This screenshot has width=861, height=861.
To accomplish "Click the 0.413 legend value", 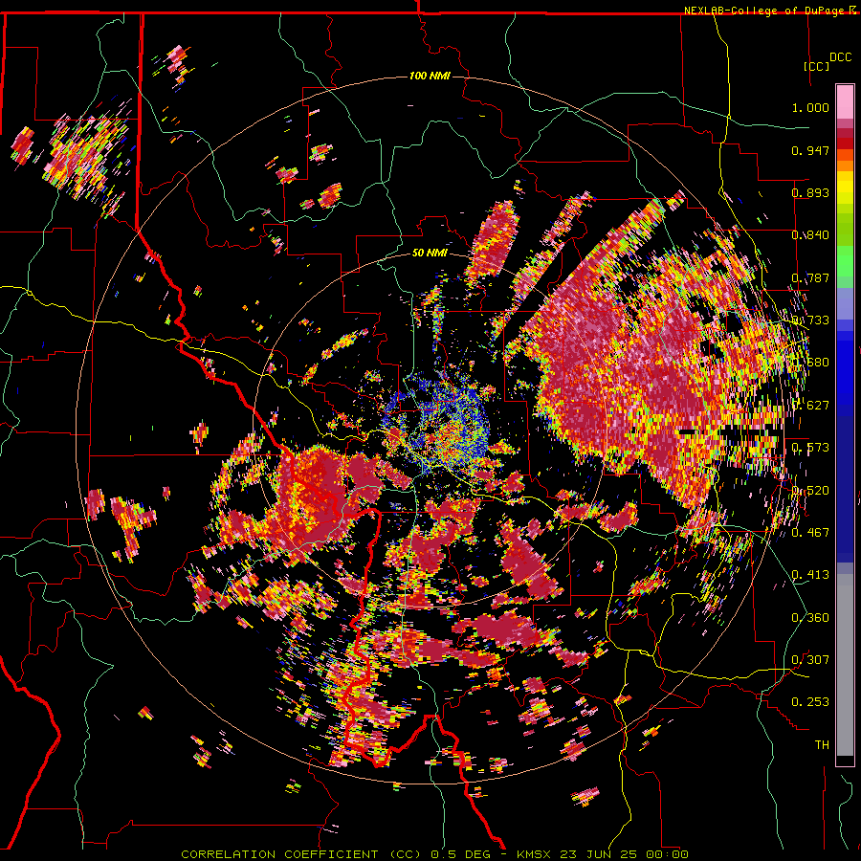I will (x=810, y=575).
